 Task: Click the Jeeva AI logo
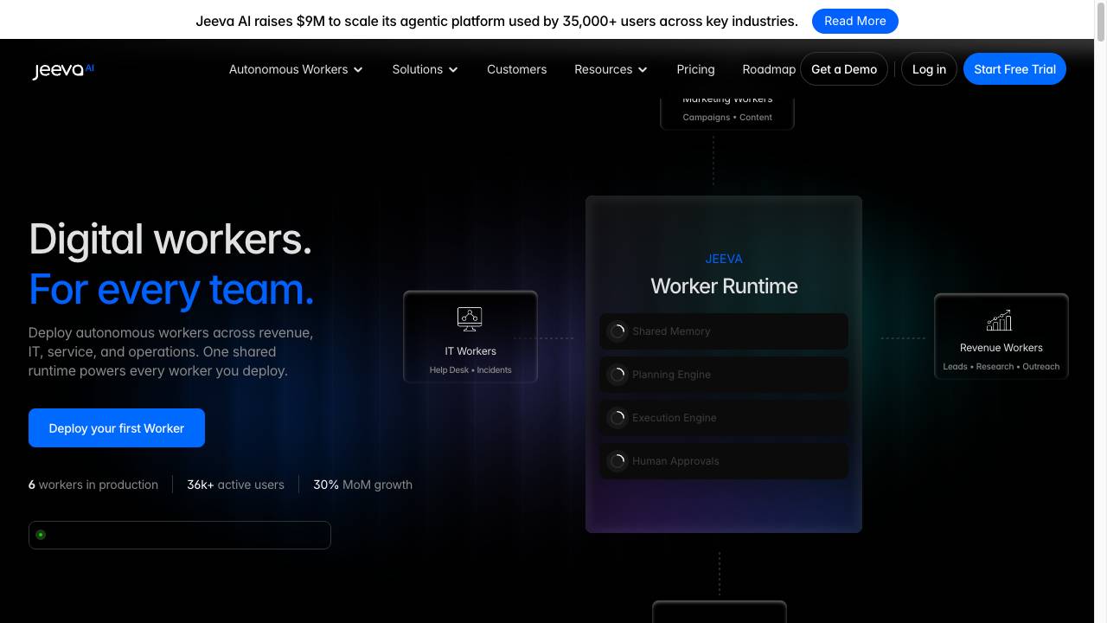pos(63,70)
